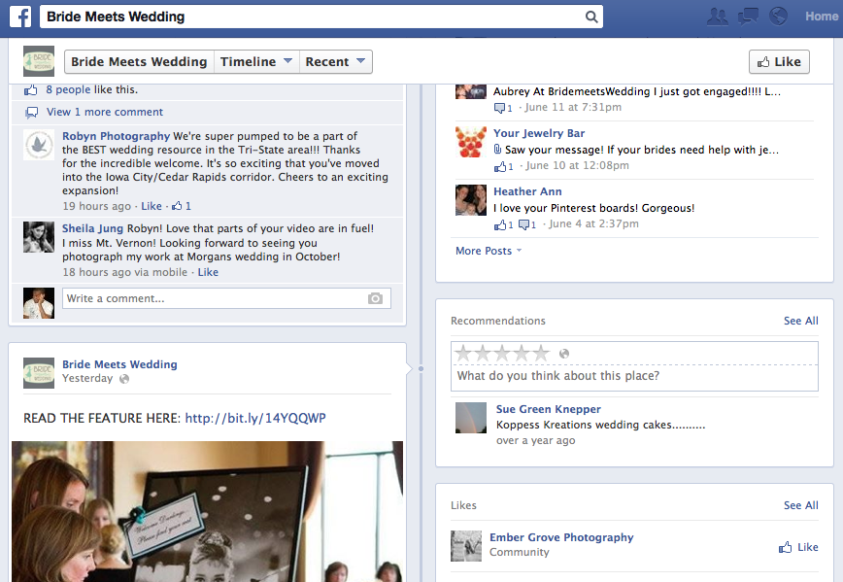Open the bit.ly/14YQQWP feature link
Viewport: 843px width, 582px height.
point(255,418)
